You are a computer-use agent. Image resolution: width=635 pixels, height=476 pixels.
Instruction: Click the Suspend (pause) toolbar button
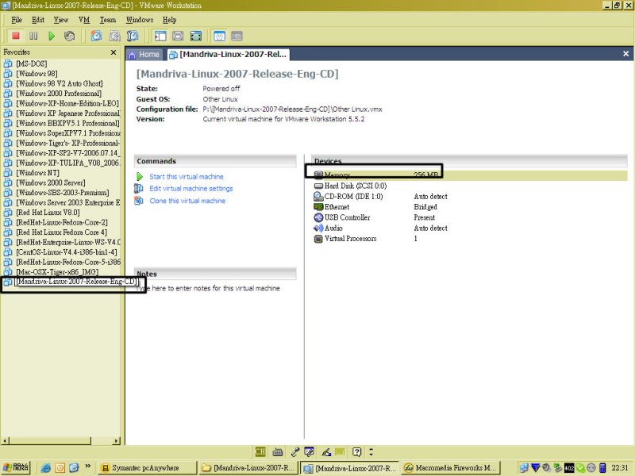point(33,36)
